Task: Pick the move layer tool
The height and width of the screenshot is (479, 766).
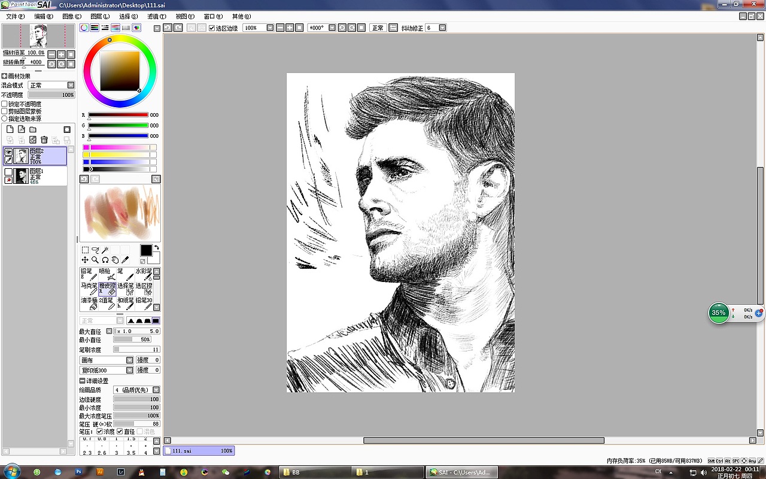Action: pyautogui.click(x=85, y=260)
